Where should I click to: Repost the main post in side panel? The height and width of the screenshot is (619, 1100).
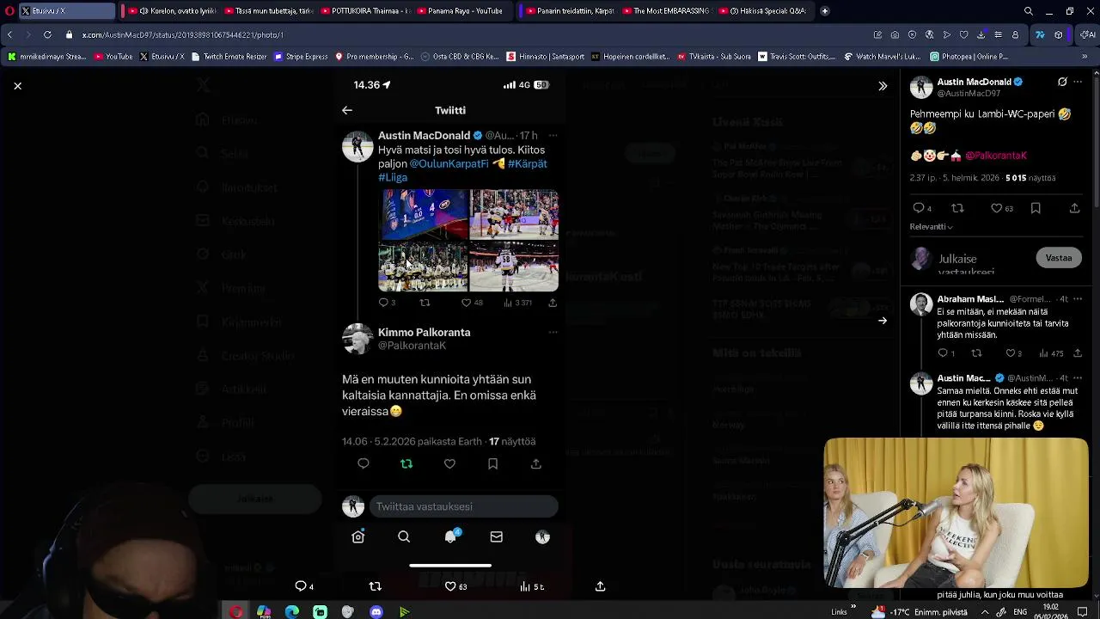point(958,208)
